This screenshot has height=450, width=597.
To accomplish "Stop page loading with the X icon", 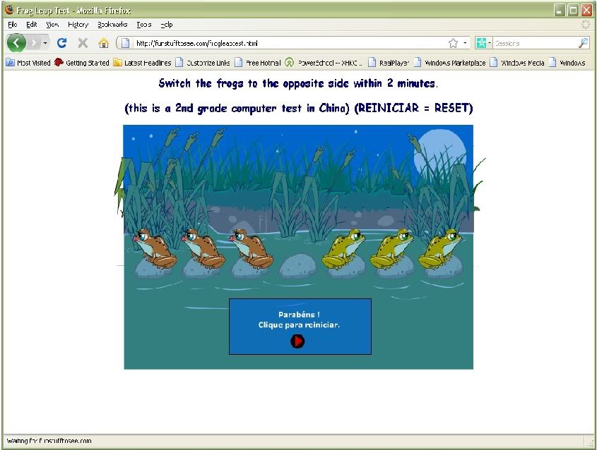I will [x=83, y=43].
